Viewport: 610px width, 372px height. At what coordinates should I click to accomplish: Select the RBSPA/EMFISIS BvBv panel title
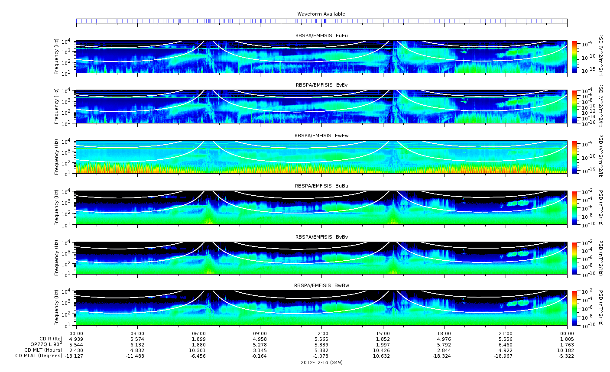click(x=321, y=237)
